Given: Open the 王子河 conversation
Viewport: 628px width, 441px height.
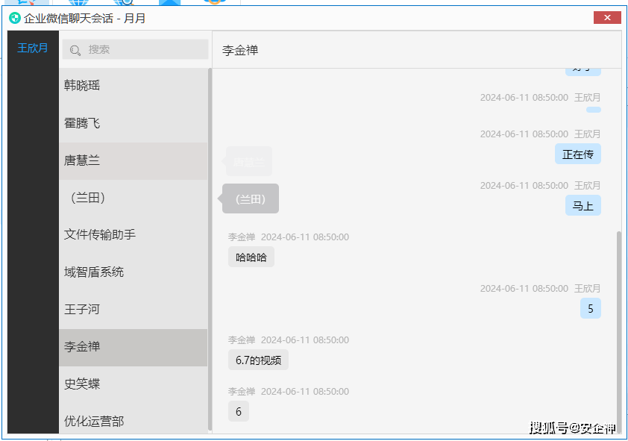Looking at the screenshot, I should (x=133, y=310).
